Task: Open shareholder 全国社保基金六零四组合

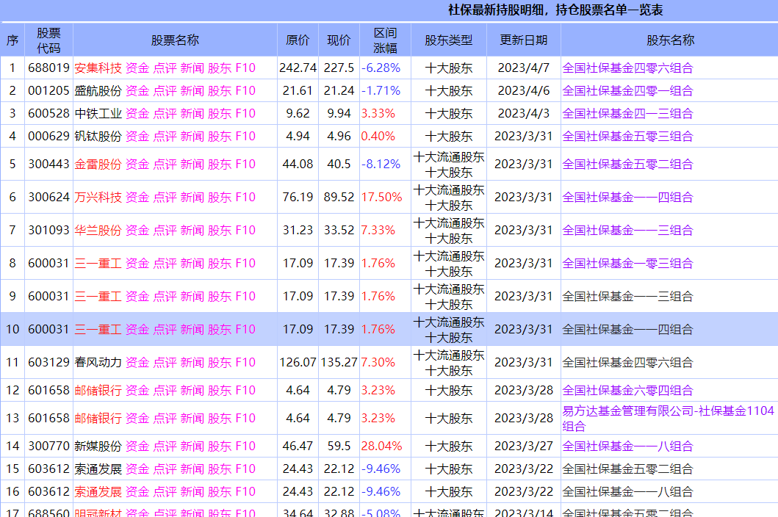Action: coord(627,391)
